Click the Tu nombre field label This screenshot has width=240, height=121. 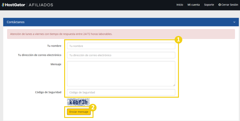coord(54,46)
